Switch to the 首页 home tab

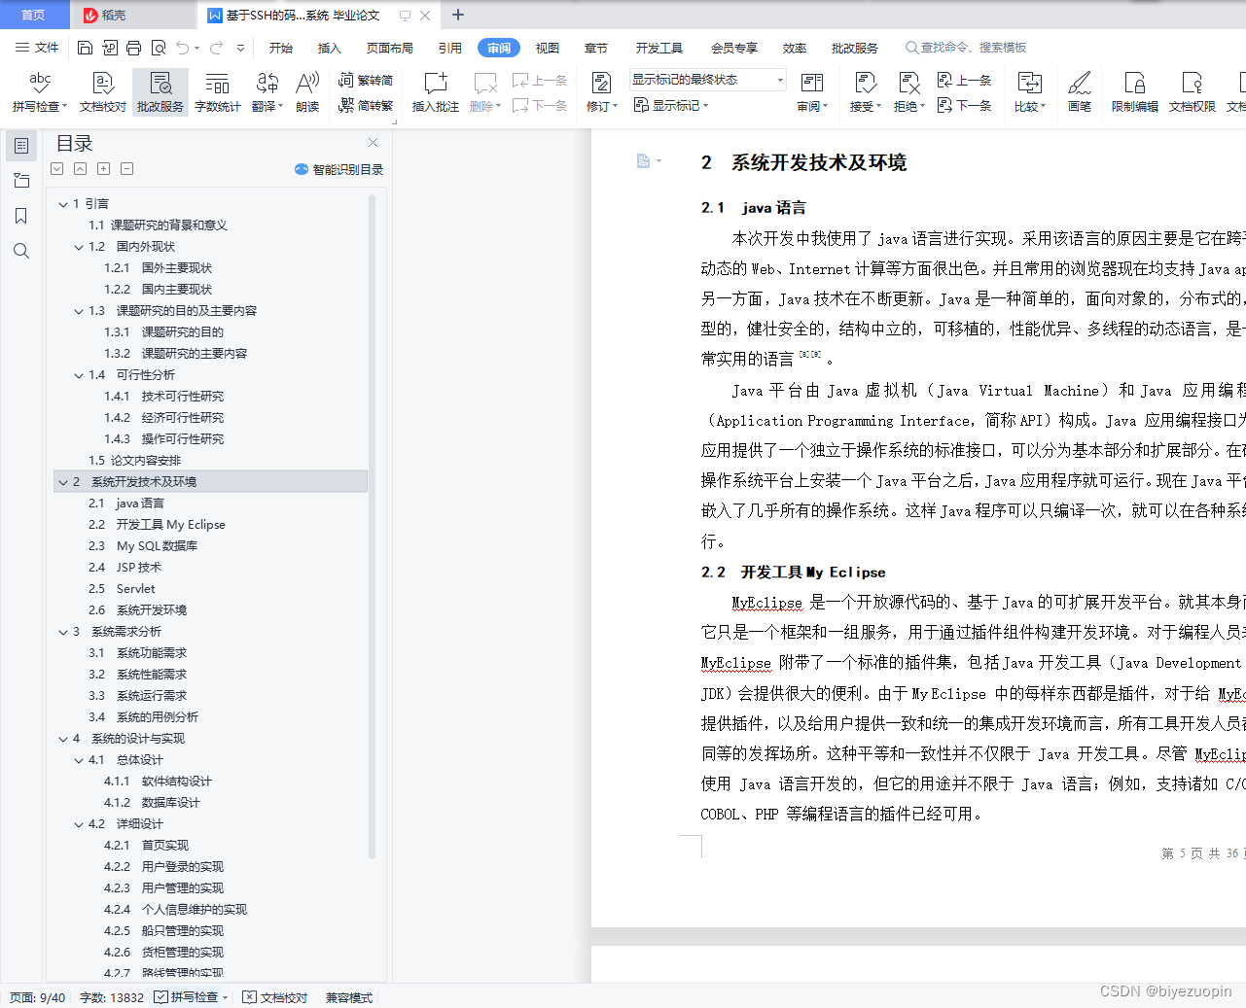click(x=34, y=15)
